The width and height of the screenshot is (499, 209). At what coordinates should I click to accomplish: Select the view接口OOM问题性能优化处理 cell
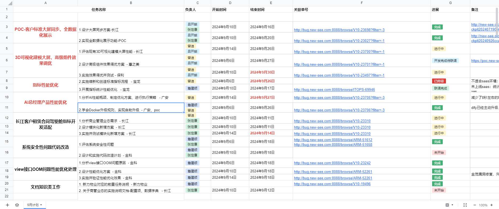[x=46, y=169]
